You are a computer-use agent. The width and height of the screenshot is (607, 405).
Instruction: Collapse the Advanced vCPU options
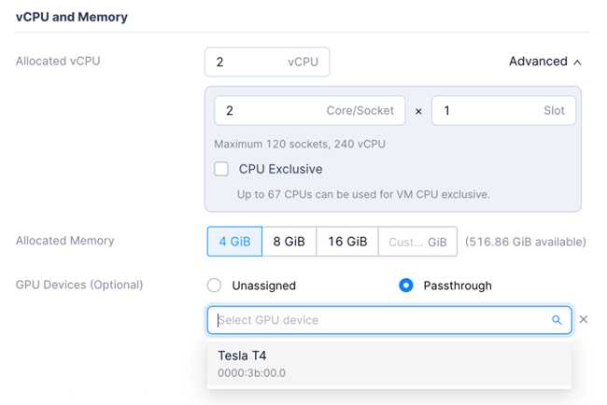[x=545, y=61]
